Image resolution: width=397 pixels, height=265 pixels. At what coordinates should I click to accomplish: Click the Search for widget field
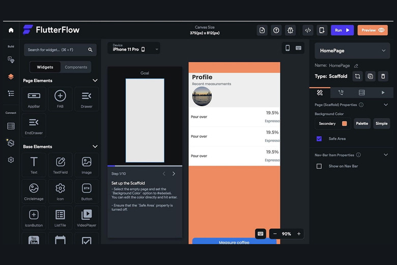[x=60, y=50]
